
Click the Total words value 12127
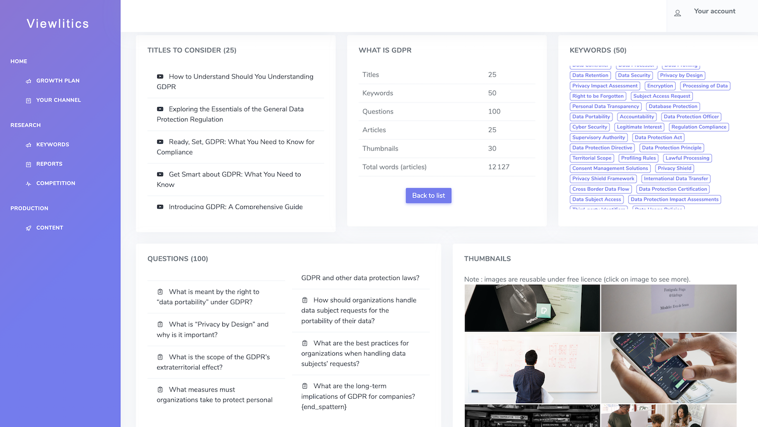499,167
